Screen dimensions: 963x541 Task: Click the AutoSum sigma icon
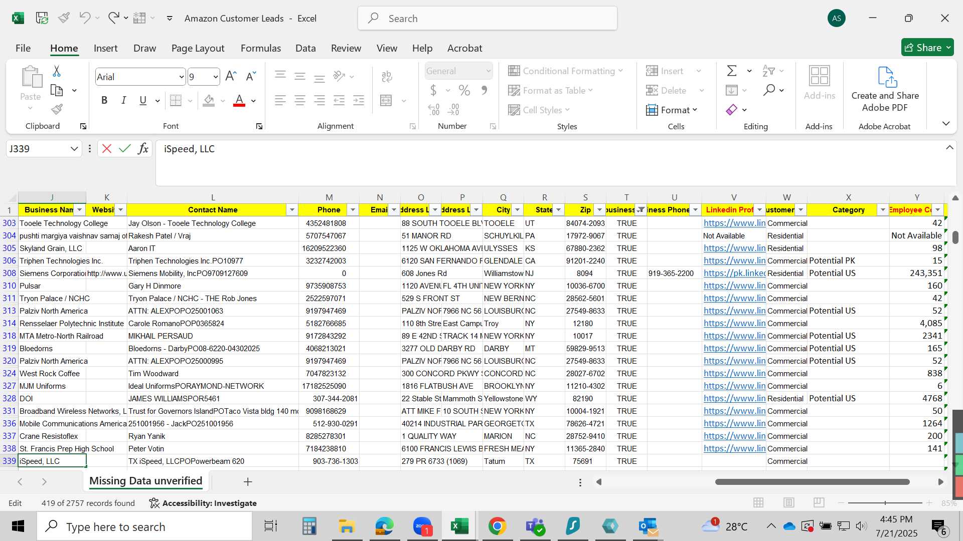(732, 71)
